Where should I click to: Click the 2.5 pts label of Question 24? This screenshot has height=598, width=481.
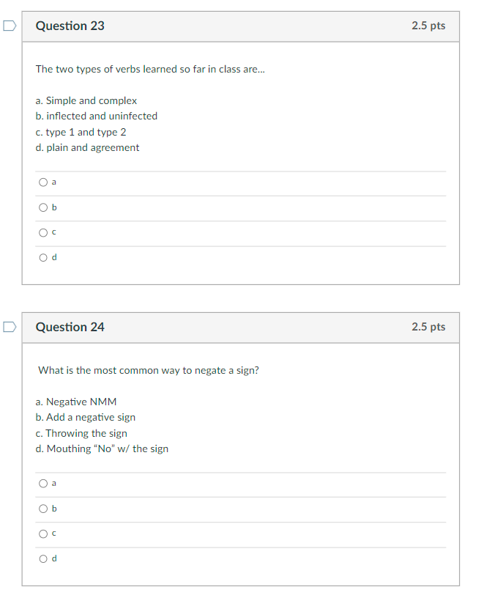pos(428,327)
